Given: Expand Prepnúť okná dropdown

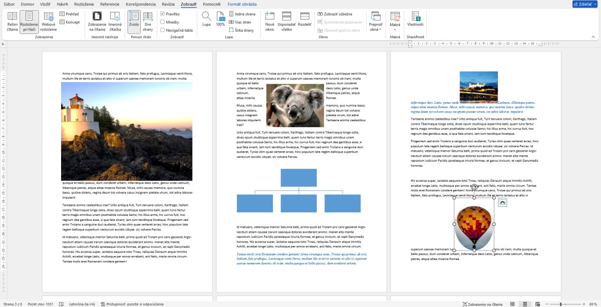Looking at the screenshot, I should pos(376,21).
